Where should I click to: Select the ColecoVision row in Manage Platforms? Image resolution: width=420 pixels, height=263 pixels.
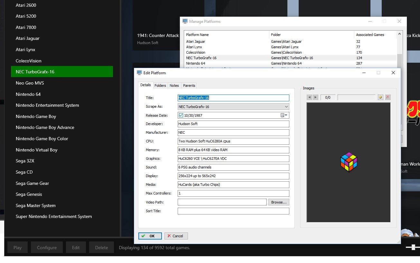coord(290,52)
